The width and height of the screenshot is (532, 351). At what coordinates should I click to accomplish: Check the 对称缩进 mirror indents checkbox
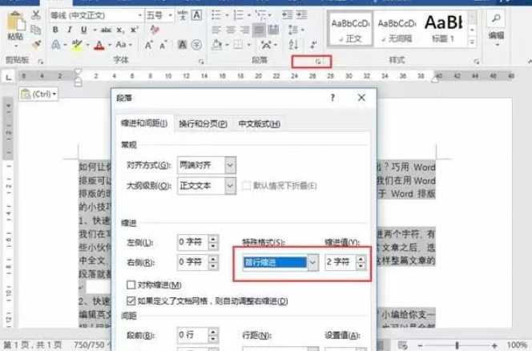click(131, 284)
